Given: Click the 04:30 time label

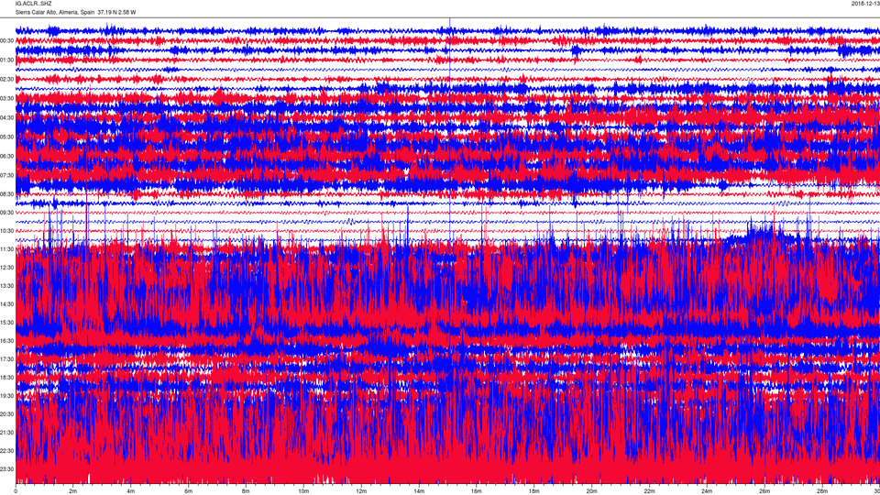Looking at the screenshot, I should coord(6,118).
